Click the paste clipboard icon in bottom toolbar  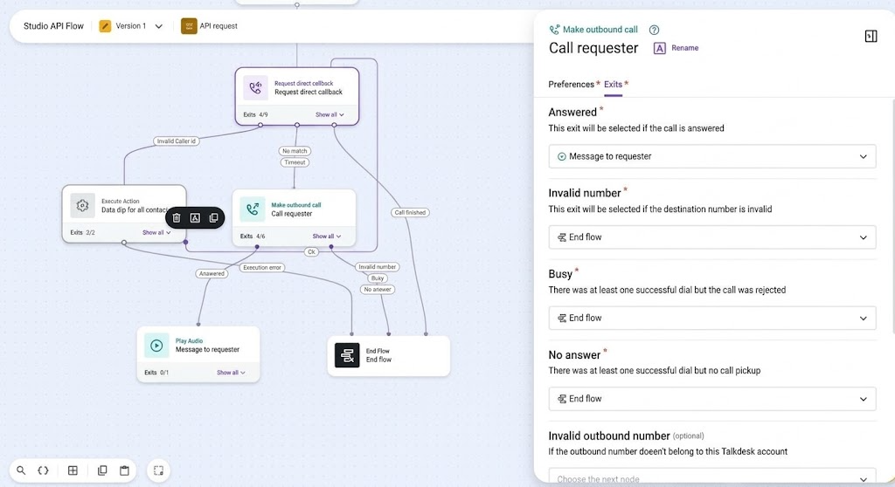[124, 470]
